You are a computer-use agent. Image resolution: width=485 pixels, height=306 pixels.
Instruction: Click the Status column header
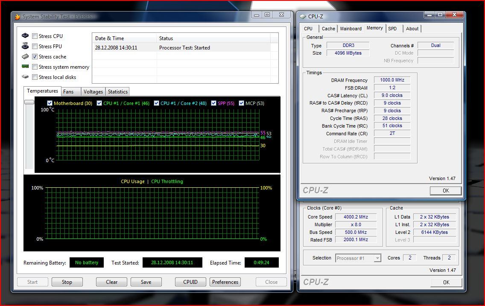tap(213, 38)
